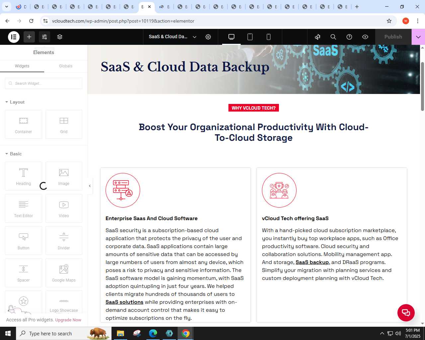Preview changes with the eye icon
The image size is (425, 340).
[x=365, y=37]
